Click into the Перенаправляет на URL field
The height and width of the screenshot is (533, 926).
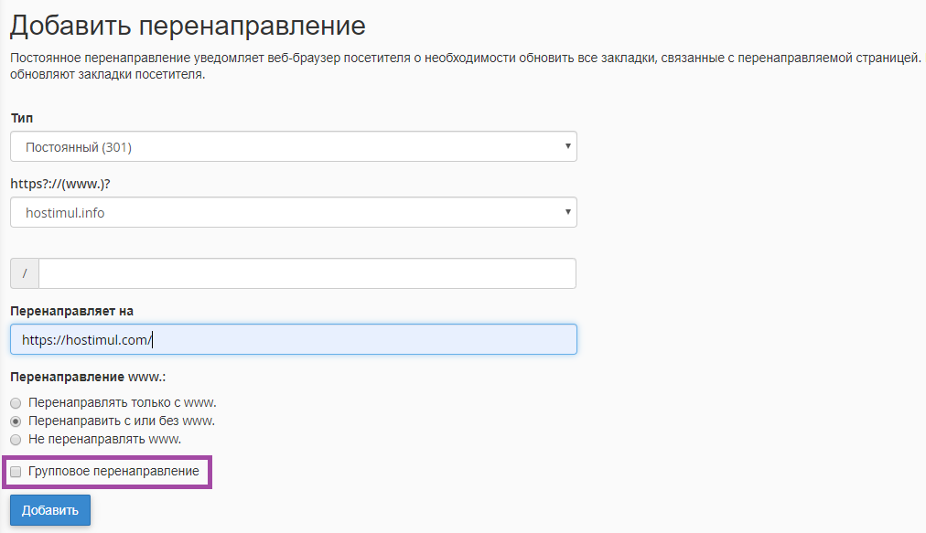coord(293,339)
